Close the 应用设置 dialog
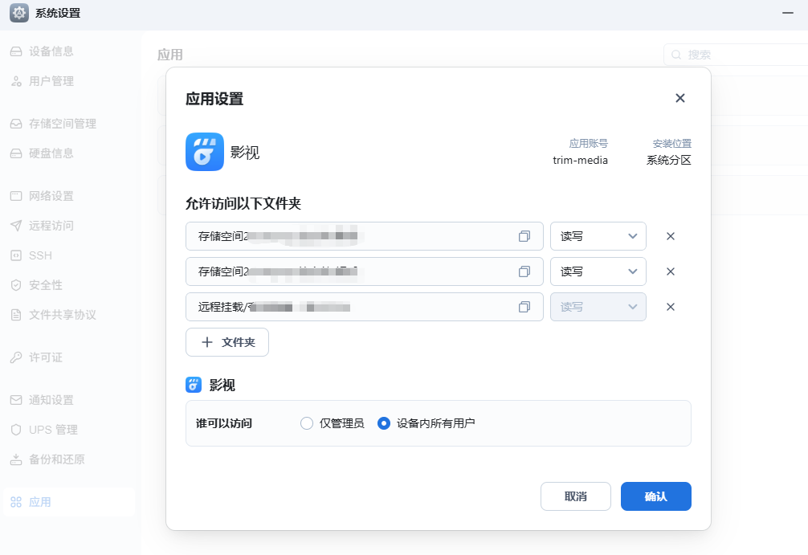Screen dimensions: 808x555 [680, 98]
